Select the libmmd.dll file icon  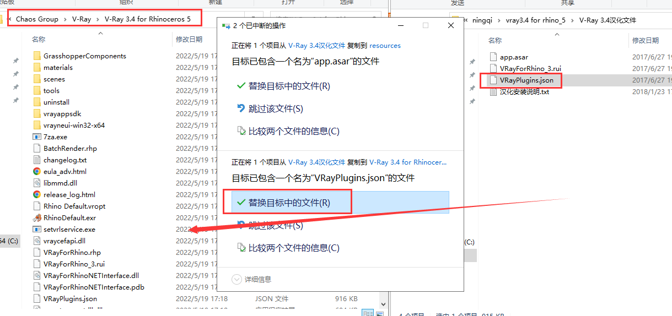[x=37, y=183]
